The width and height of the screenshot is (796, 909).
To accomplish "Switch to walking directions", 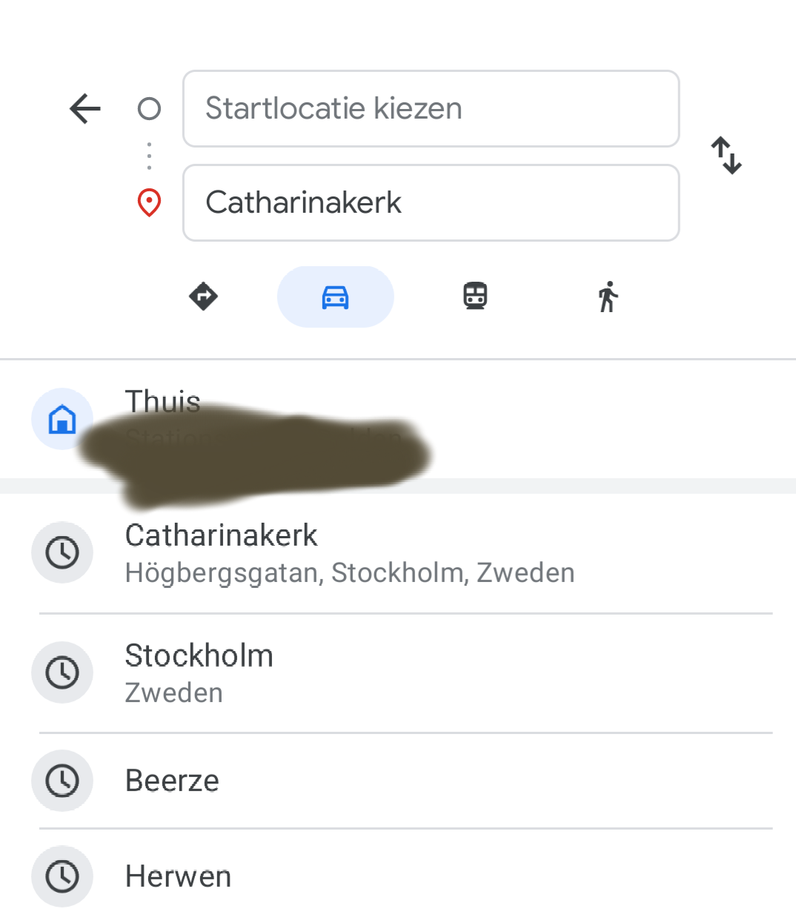I will (608, 297).
